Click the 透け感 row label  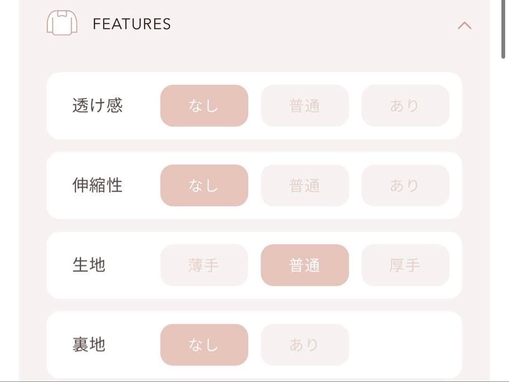pyautogui.click(x=97, y=106)
